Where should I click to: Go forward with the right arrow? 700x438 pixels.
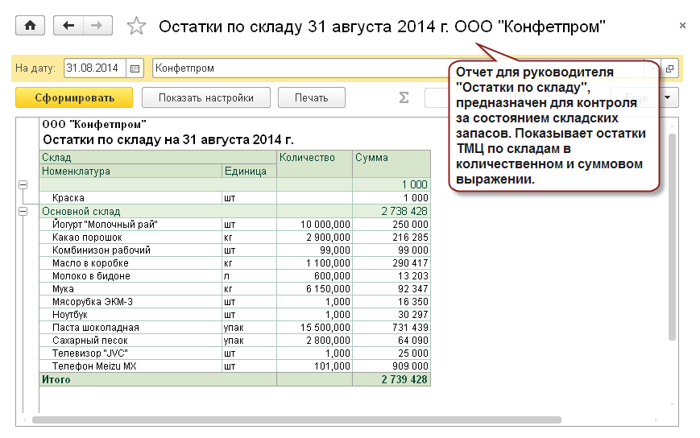pos(97,26)
